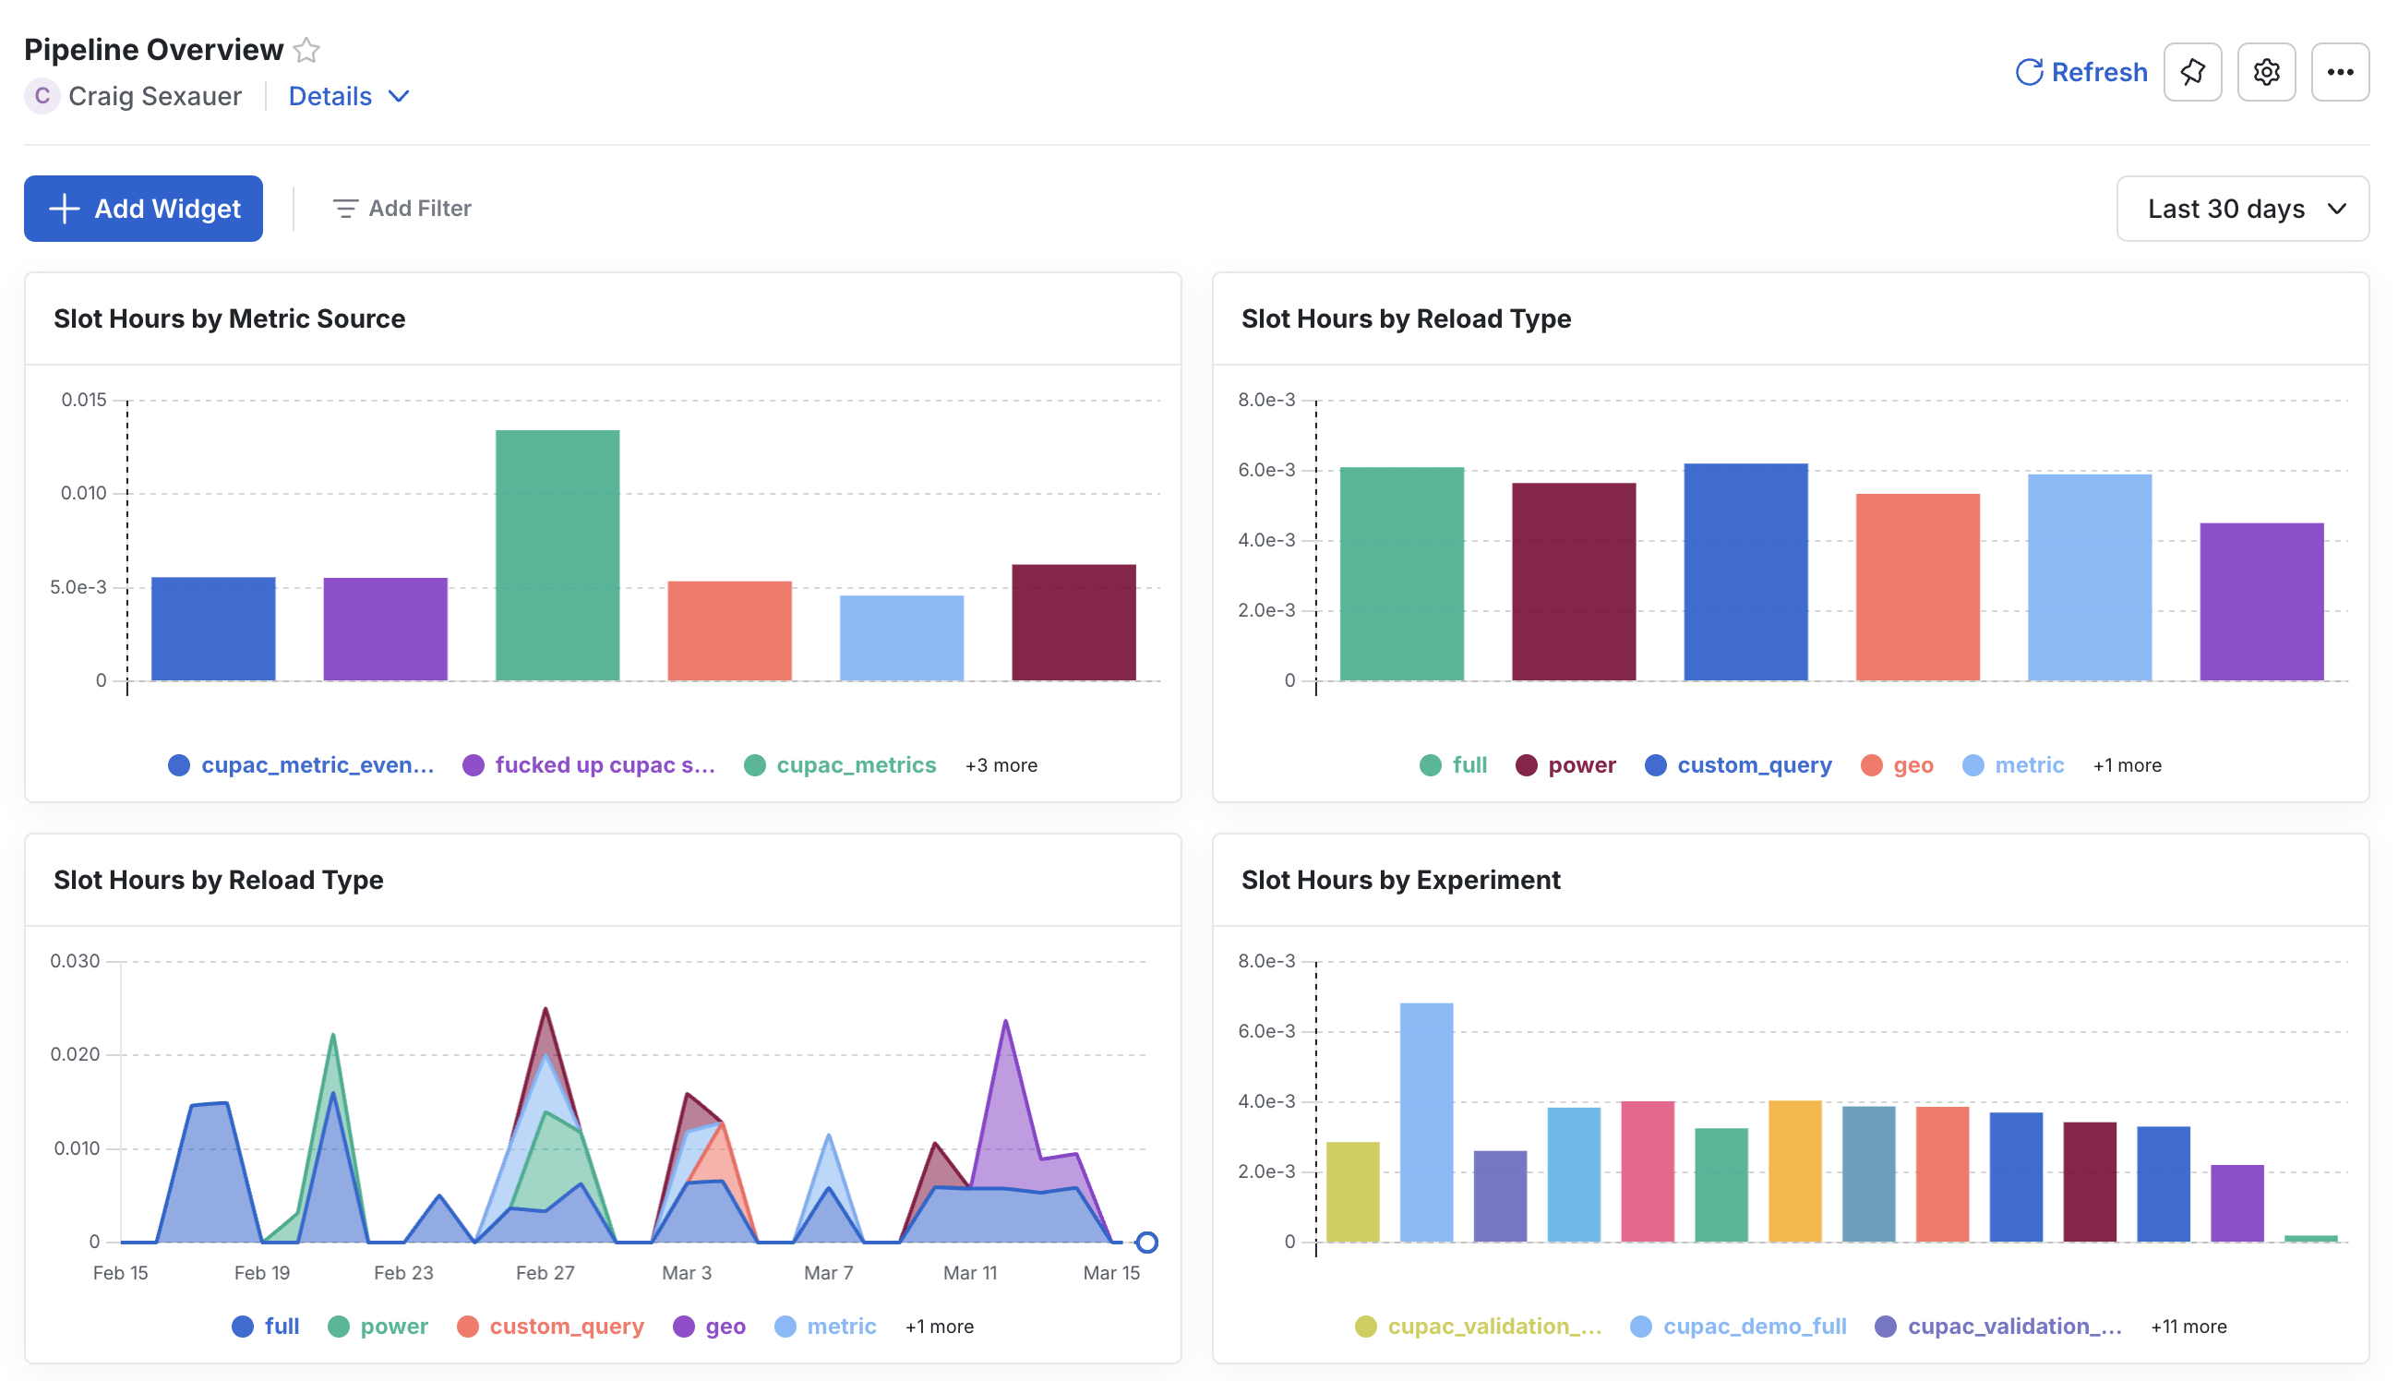Click the Add Filter funnel icon
Screen dimensions: 2398x1381
point(344,208)
